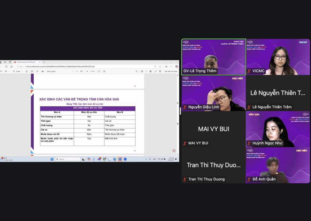
Task: Expand the highlight tool dropdown arrow
Action: 9,71
